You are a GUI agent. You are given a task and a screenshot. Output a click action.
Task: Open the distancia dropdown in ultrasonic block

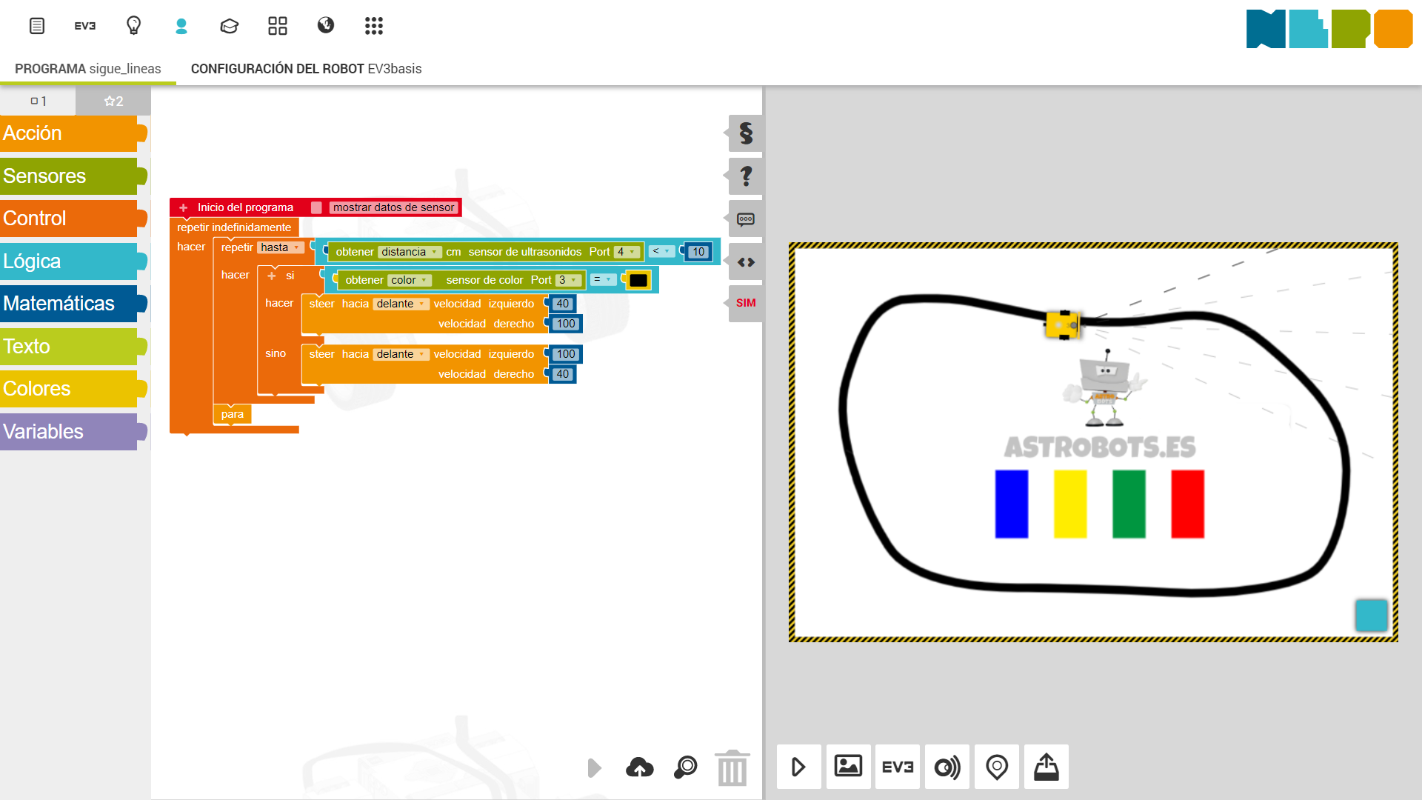pyautogui.click(x=410, y=253)
